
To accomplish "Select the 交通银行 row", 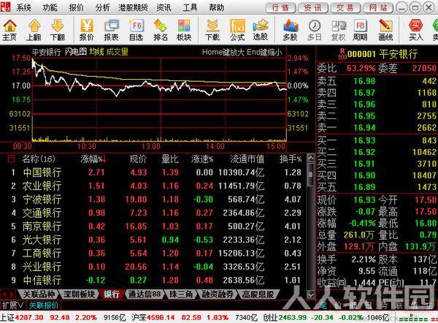I will pos(153,213).
